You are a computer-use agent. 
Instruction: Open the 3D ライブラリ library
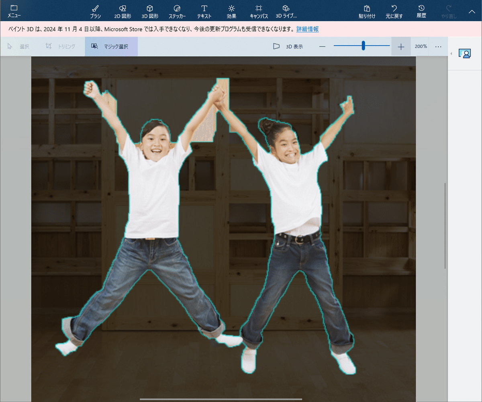click(286, 11)
